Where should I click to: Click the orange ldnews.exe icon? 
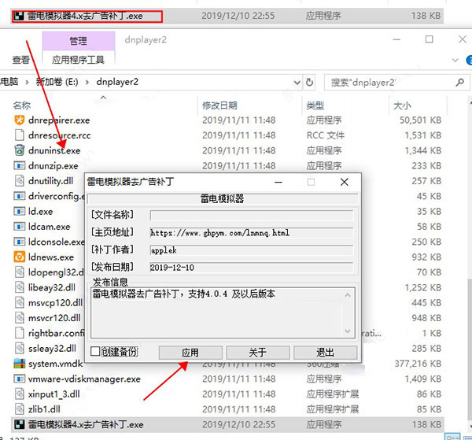point(20,257)
